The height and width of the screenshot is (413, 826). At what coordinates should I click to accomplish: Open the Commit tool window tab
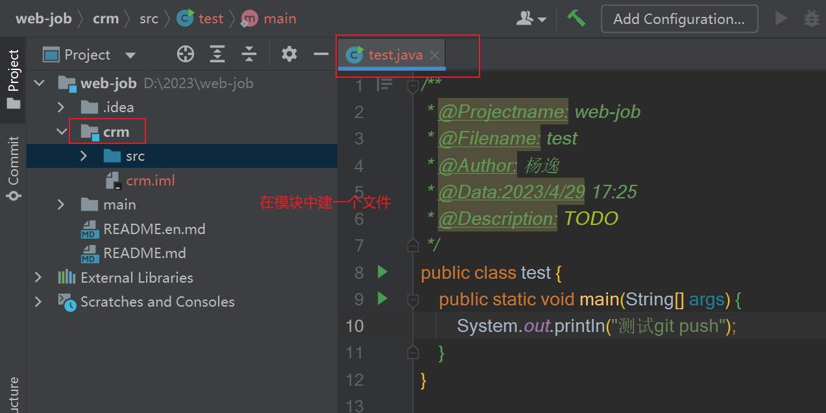(x=13, y=169)
